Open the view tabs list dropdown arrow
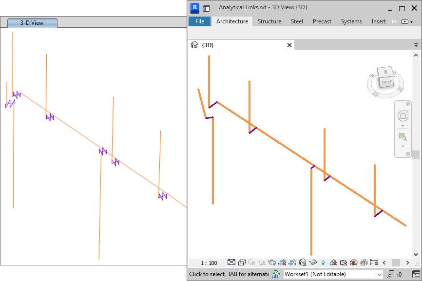The image size is (422, 281). tap(416, 45)
